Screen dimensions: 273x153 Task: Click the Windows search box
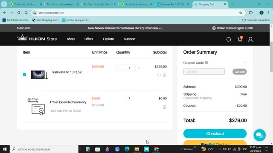44,149
